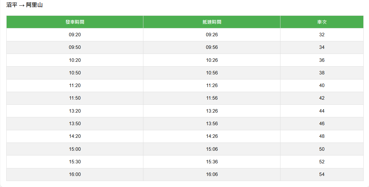Click train number 40
Image resolution: width=369 pixels, height=187 pixels.
coord(321,85)
